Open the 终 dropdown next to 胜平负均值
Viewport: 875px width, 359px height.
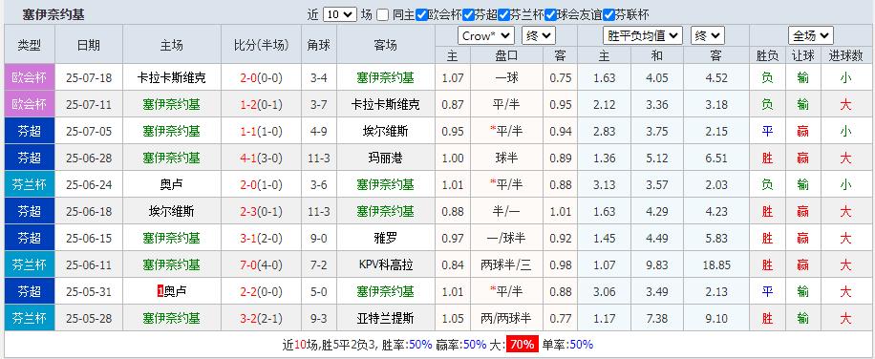[708, 36]
